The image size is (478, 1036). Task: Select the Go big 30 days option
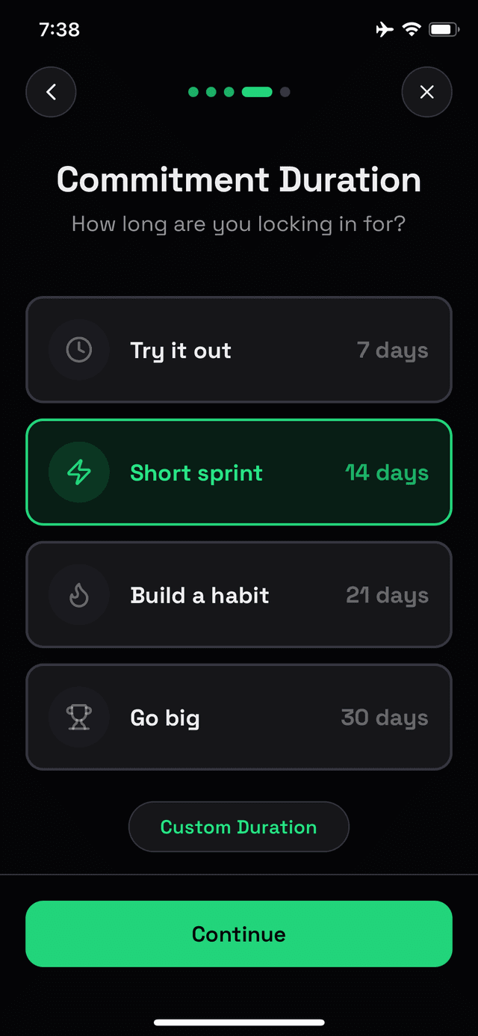click(239, 717)
